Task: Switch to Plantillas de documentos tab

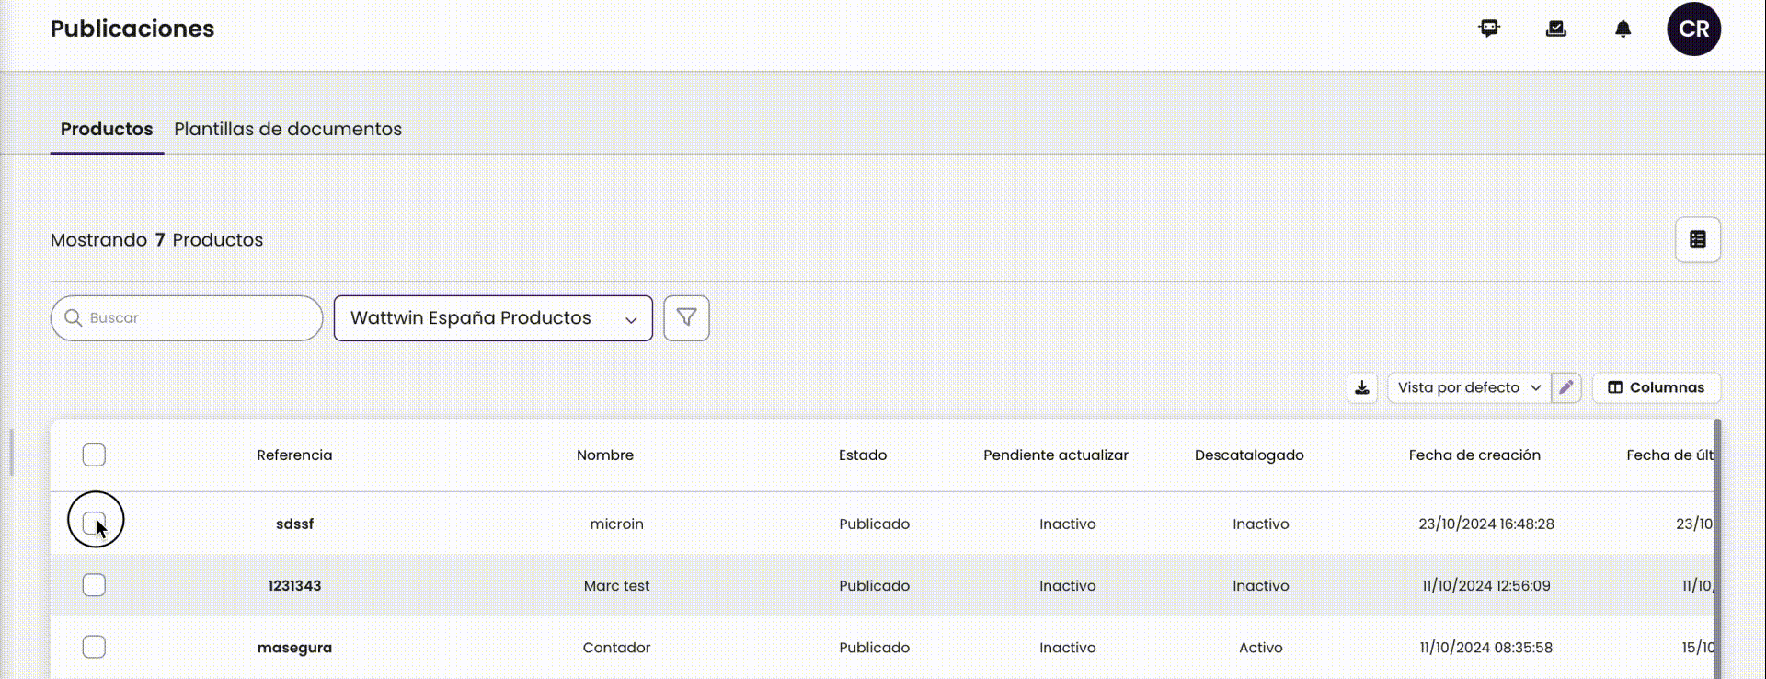Action: pos(288,130)
